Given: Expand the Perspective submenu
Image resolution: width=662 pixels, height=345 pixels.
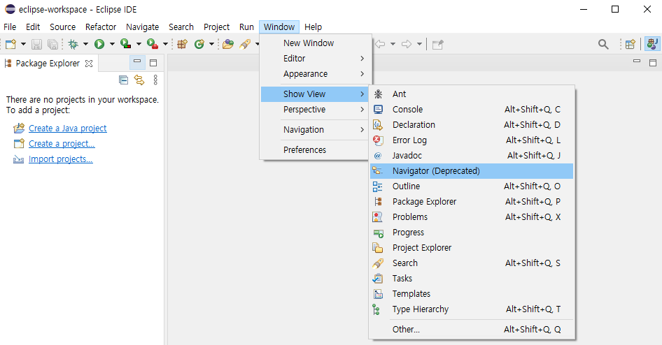Looking at the screenshot, I should tap(315, 110).
